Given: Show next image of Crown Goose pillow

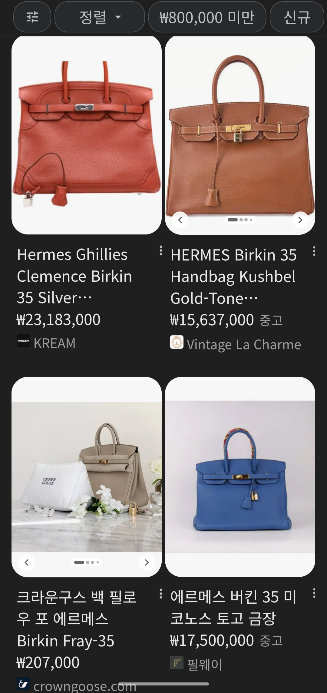Looking at the screenshot, I should click(x=147, y=562).
